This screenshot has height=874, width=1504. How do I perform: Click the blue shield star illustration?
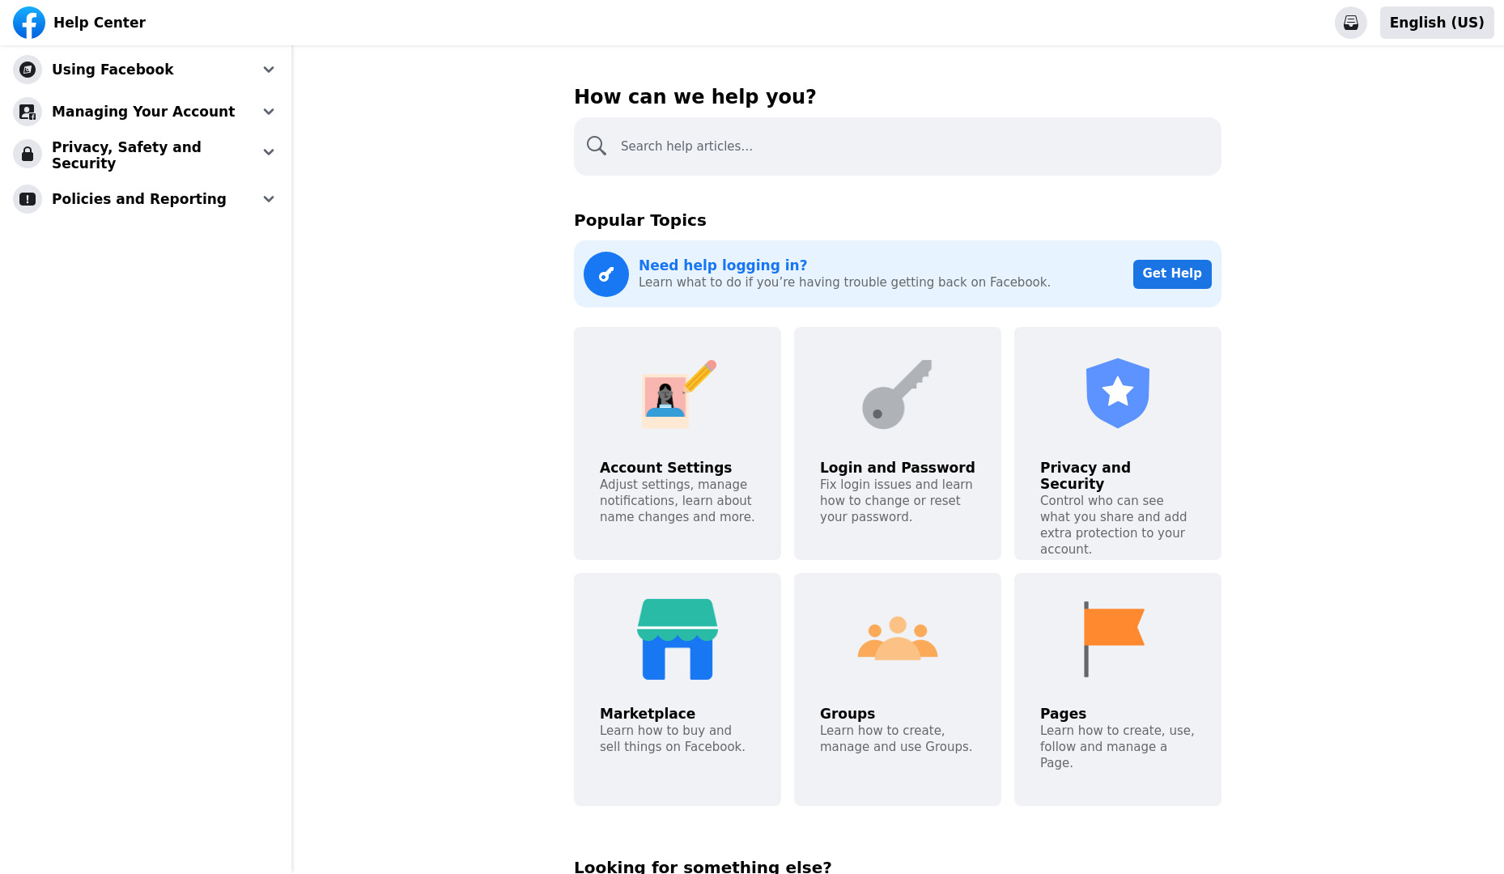point(1118,393)
